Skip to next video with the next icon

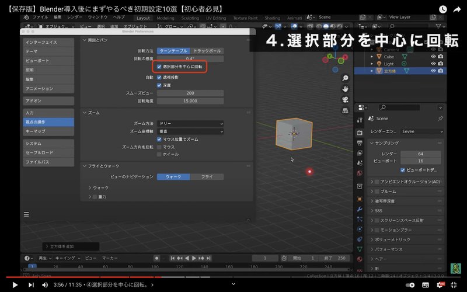click(31, 285)
